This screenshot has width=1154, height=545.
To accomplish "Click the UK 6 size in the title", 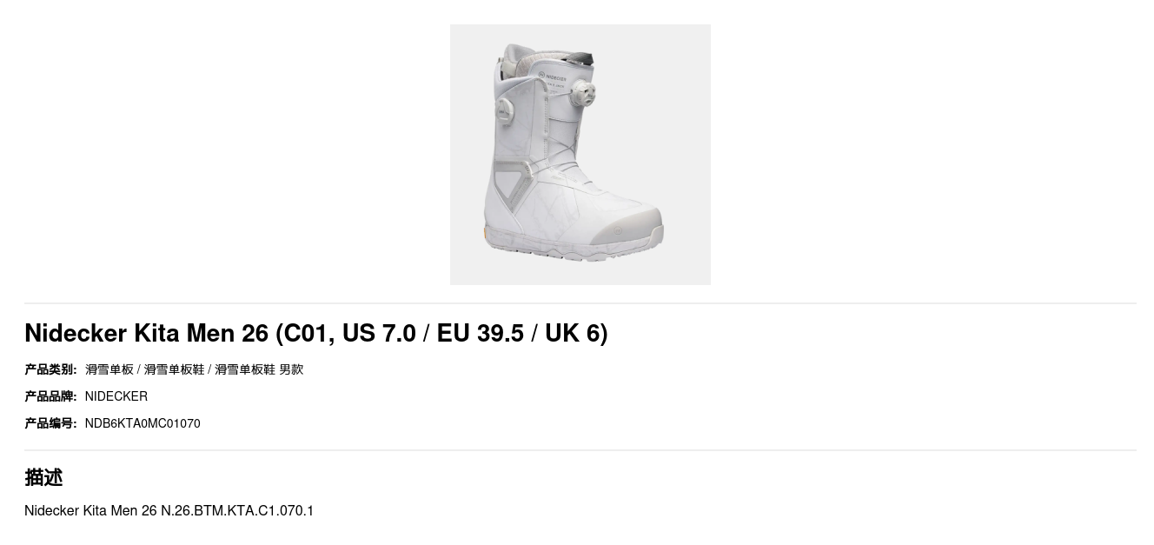I will 573,333.
